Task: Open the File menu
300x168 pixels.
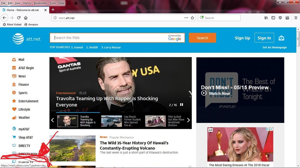Action: click(3, 3)
